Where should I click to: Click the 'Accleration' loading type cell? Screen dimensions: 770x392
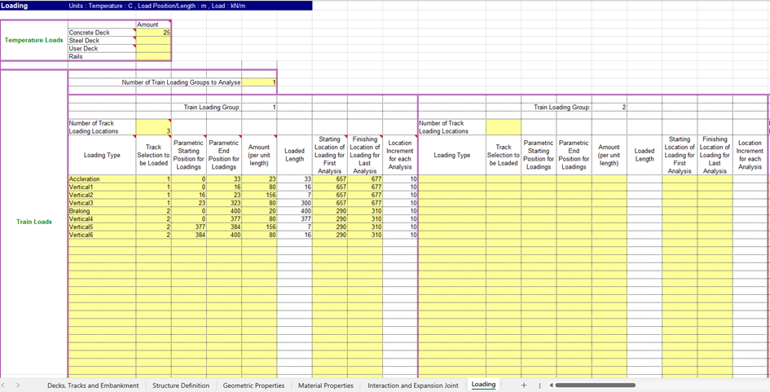pyautogui.click(x=102, y=179)
